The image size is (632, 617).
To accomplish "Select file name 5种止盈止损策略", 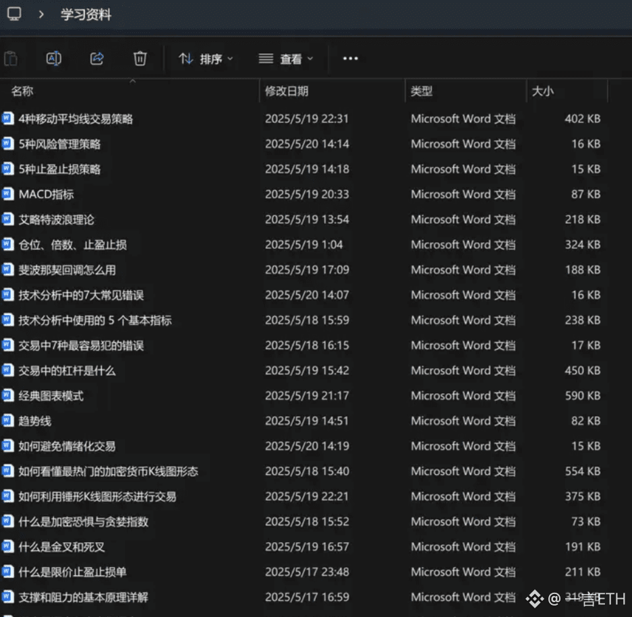I will pos(59,169).
